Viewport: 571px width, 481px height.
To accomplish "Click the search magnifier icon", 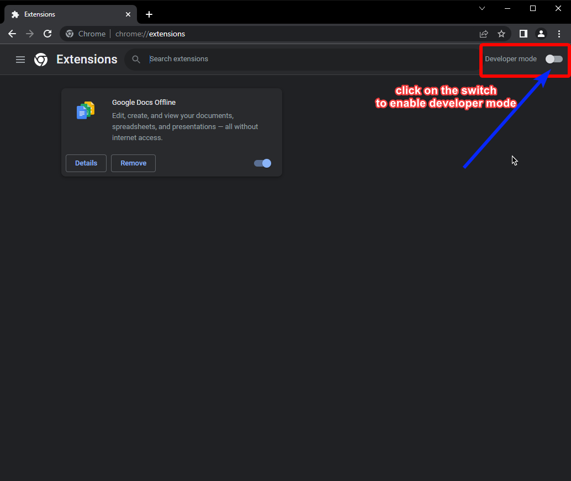I will pyautogui.click(x=136, y=60).
